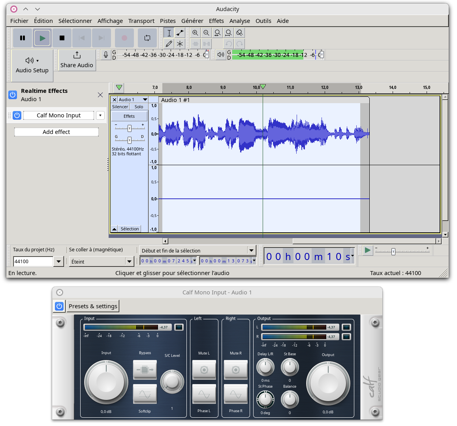Adjust the playback speed slider
457x426 pixels.
[x=402, y=251]
